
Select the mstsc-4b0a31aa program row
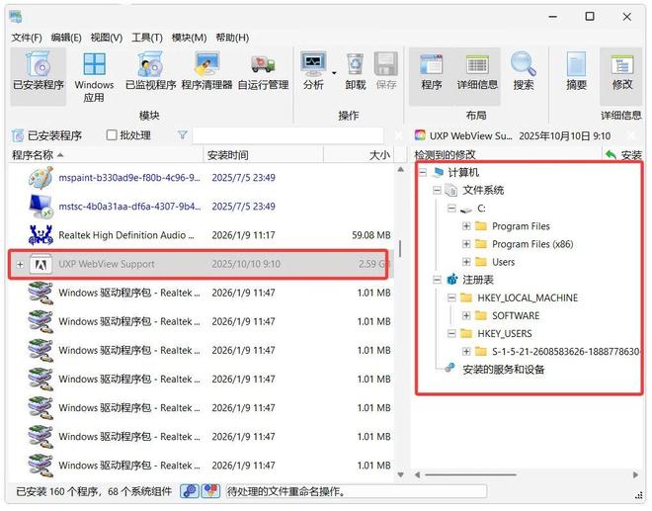coord(201,207)
